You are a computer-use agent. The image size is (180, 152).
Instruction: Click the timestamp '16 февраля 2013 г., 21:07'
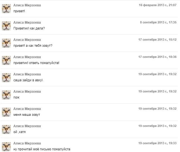coord(157,5)
